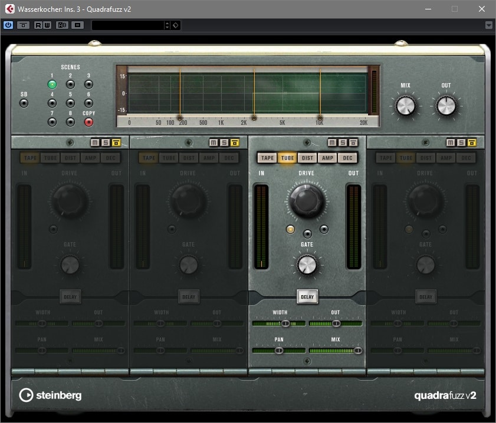496x423 pixels.
Task: Select scene 4
Action: pyautogui.click(x=52, y=103)
